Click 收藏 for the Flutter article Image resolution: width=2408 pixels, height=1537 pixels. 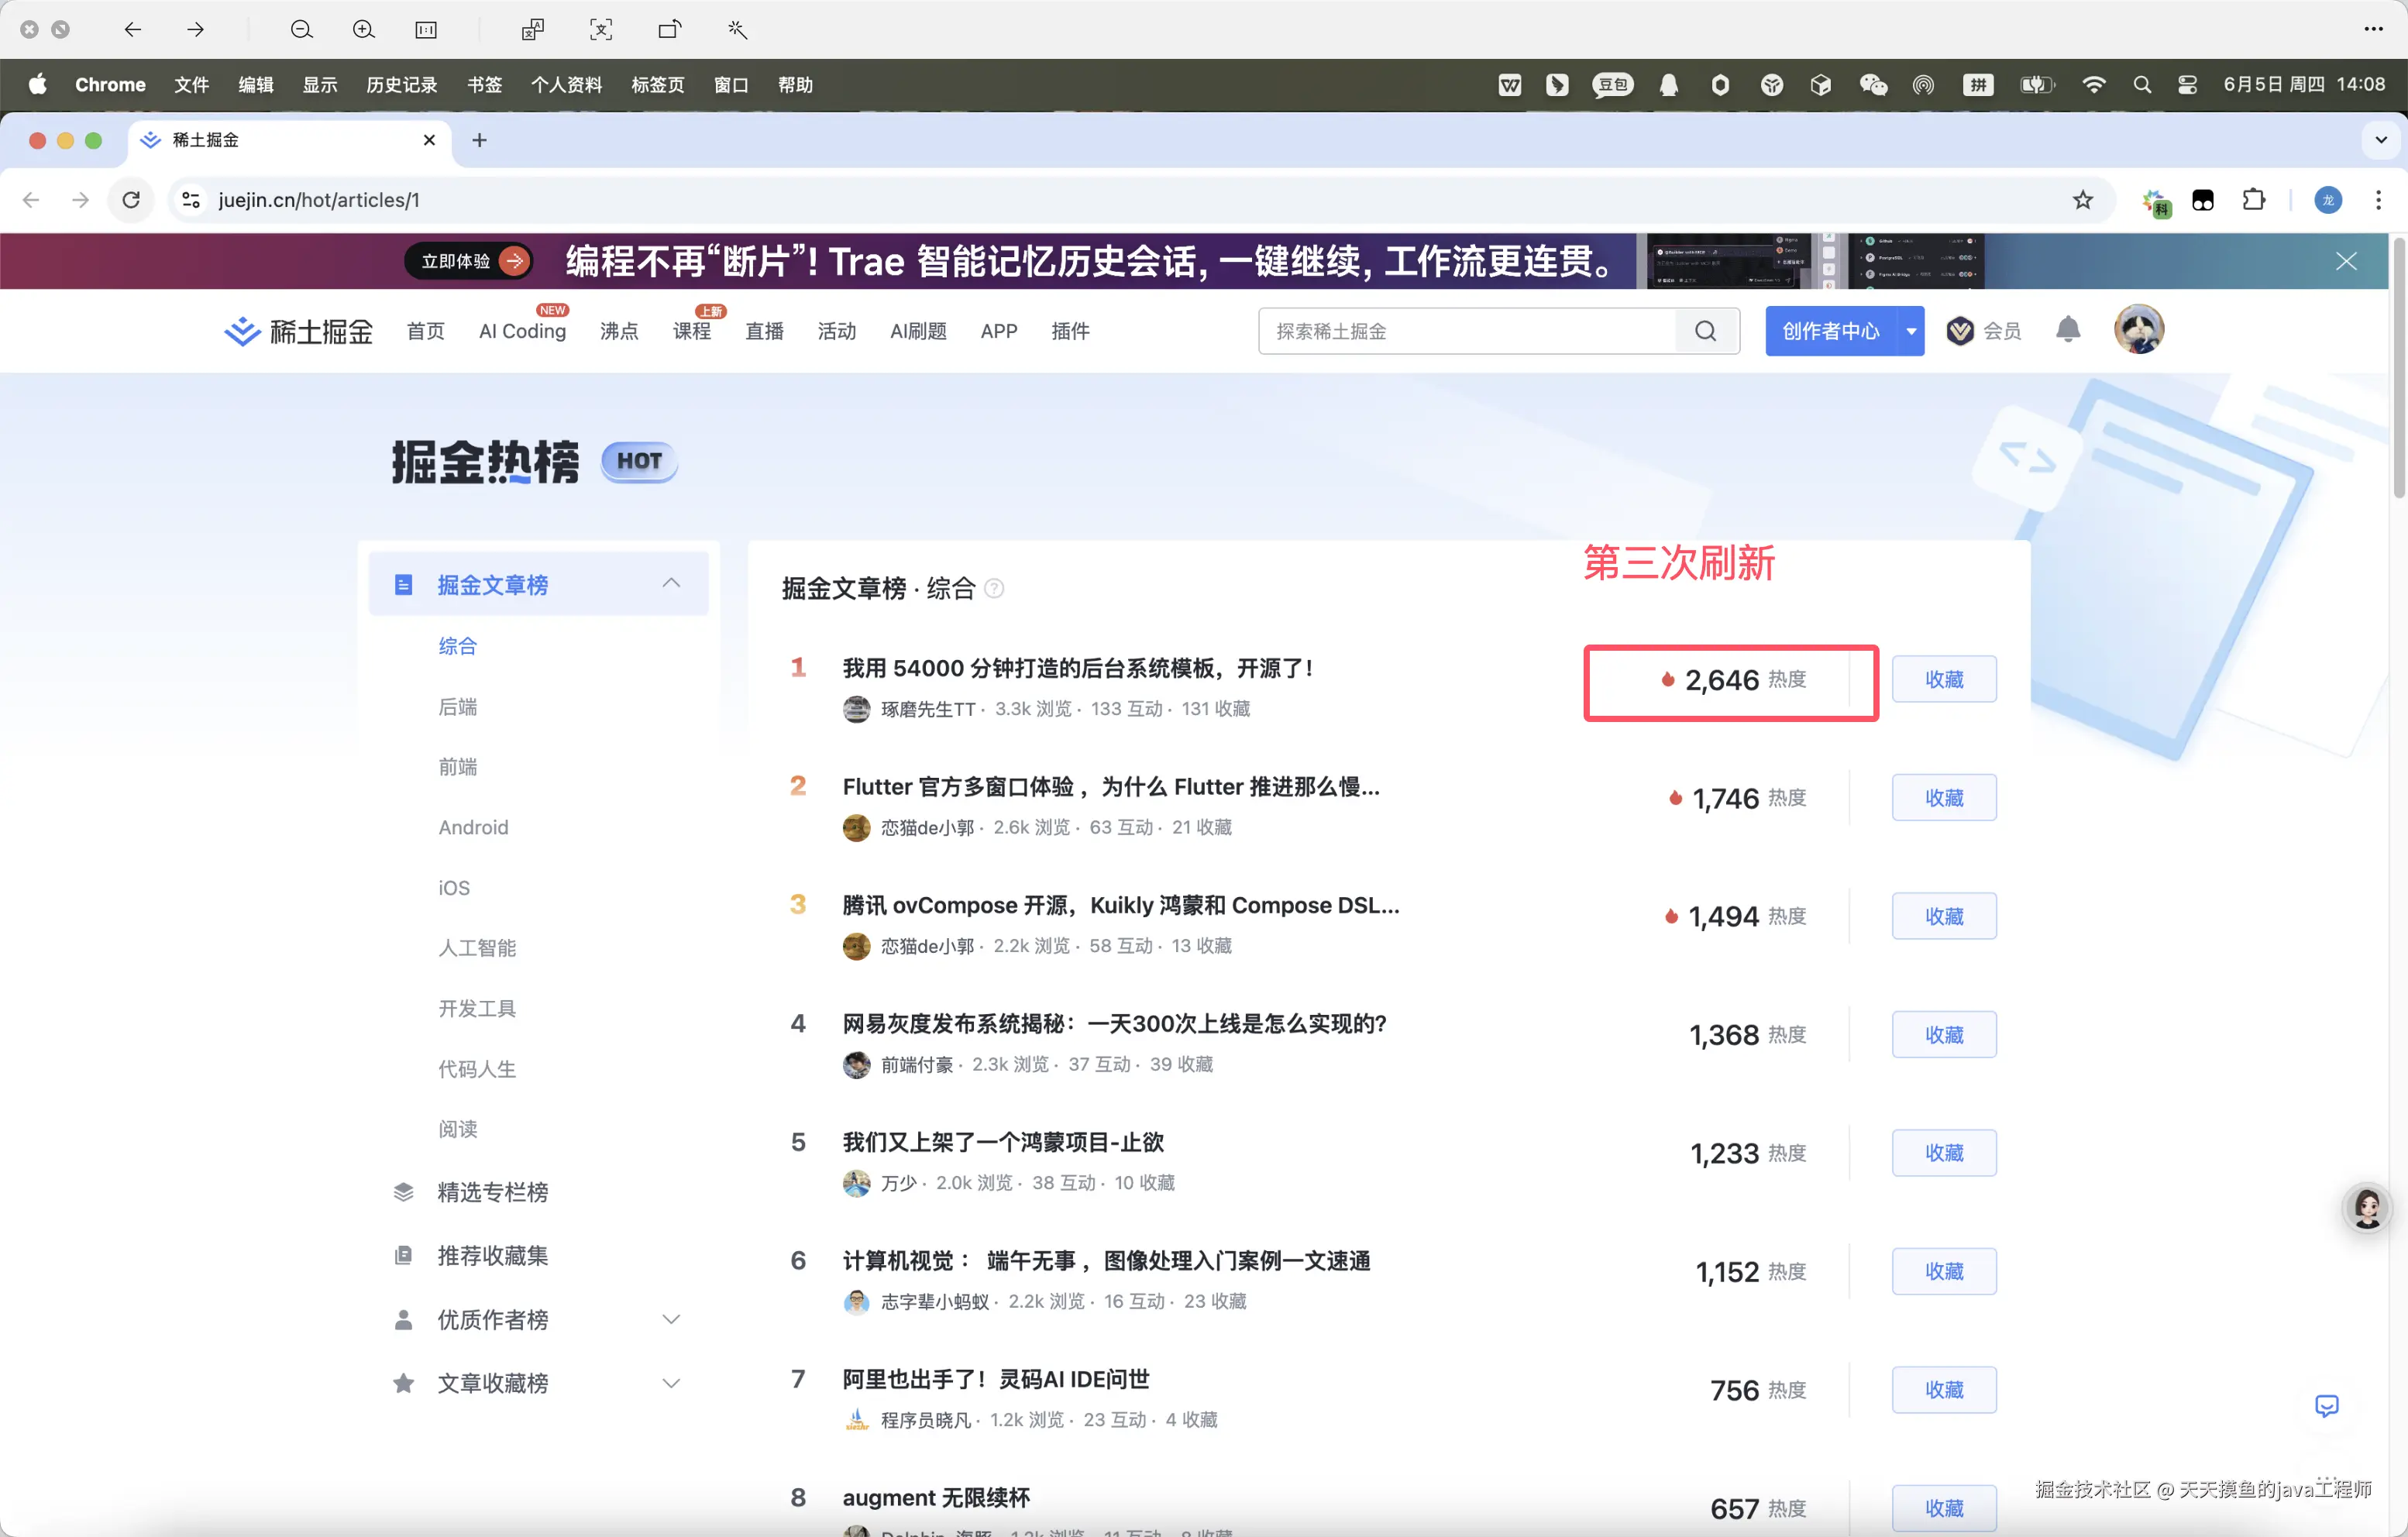tap(1943, 798)
